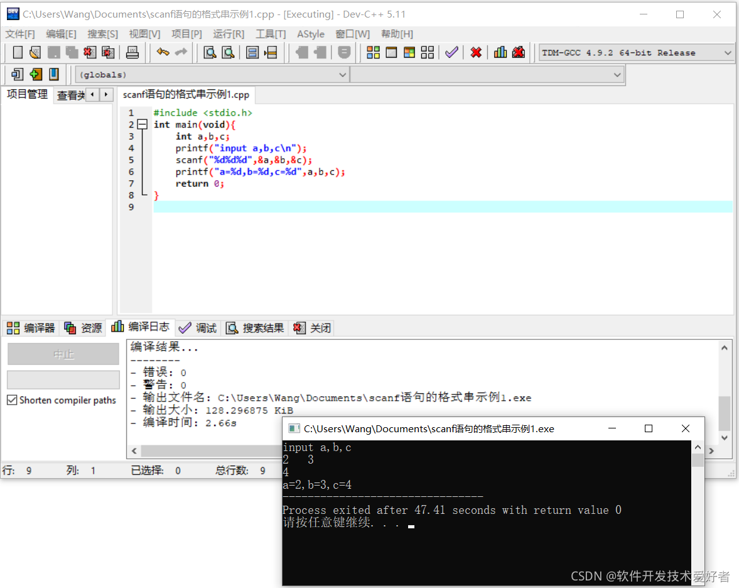The height and width of the screenshot is (588, 739).
Task: Uncheck Shorten compiler paths checkbox
Action: tap(13, 400)
